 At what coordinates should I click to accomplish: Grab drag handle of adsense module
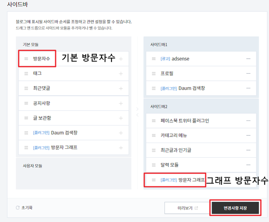(154, 59)
